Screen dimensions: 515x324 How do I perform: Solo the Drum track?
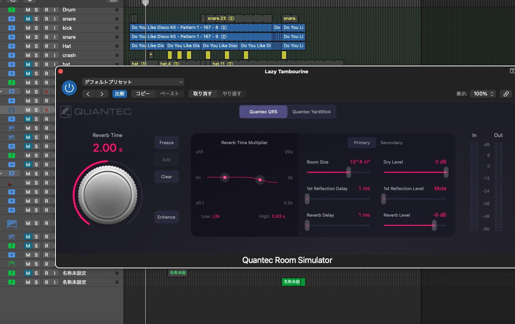pos(36,10)
